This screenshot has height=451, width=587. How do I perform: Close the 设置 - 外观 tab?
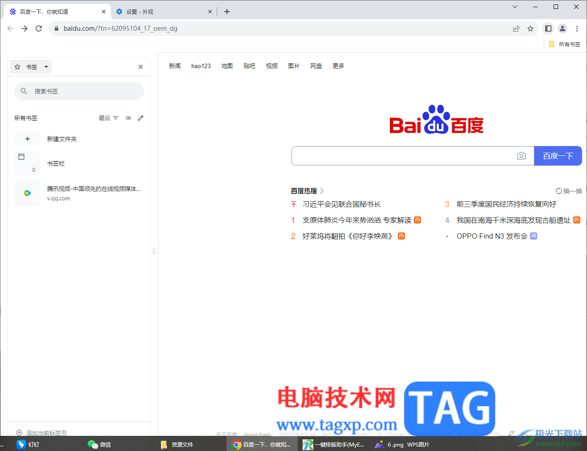coord(210,12)
